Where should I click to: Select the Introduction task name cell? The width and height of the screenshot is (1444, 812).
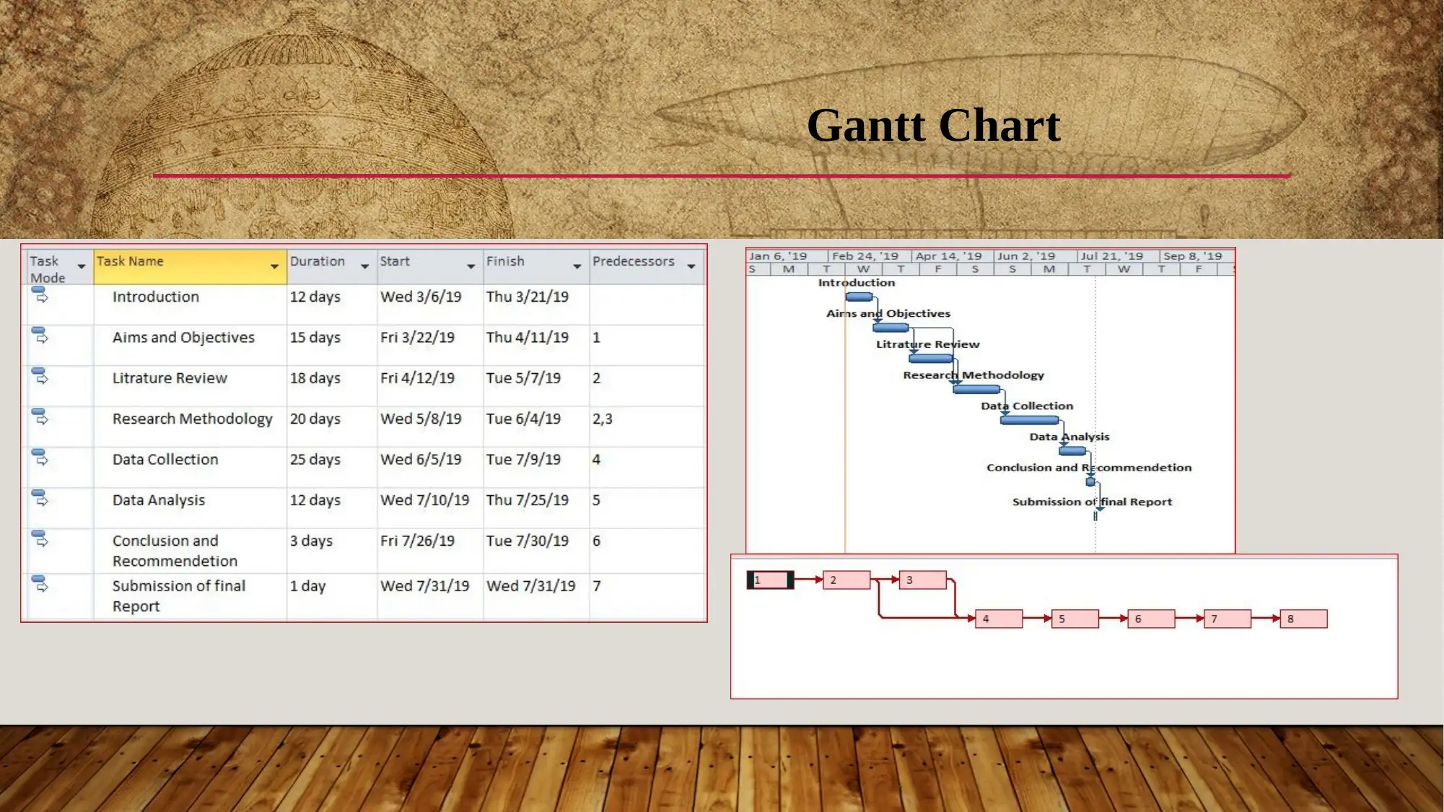pos(190,304)
